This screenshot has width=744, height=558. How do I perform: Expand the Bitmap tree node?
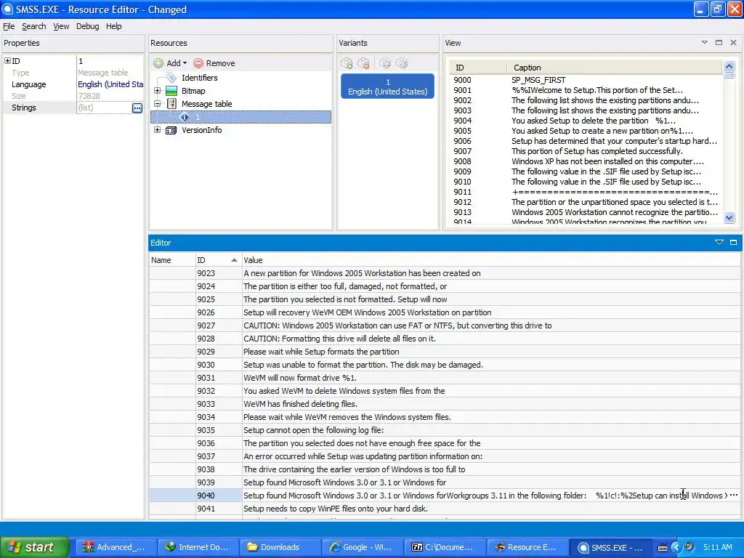click(x=158, y=91)
